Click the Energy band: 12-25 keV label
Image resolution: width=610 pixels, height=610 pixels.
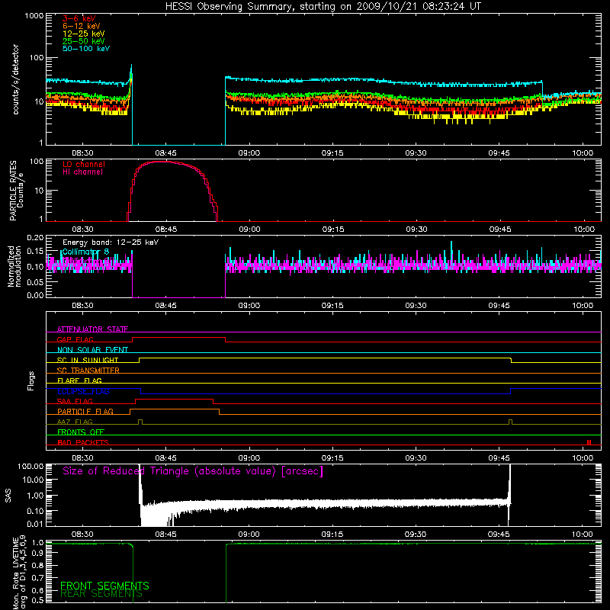(111, 242)
